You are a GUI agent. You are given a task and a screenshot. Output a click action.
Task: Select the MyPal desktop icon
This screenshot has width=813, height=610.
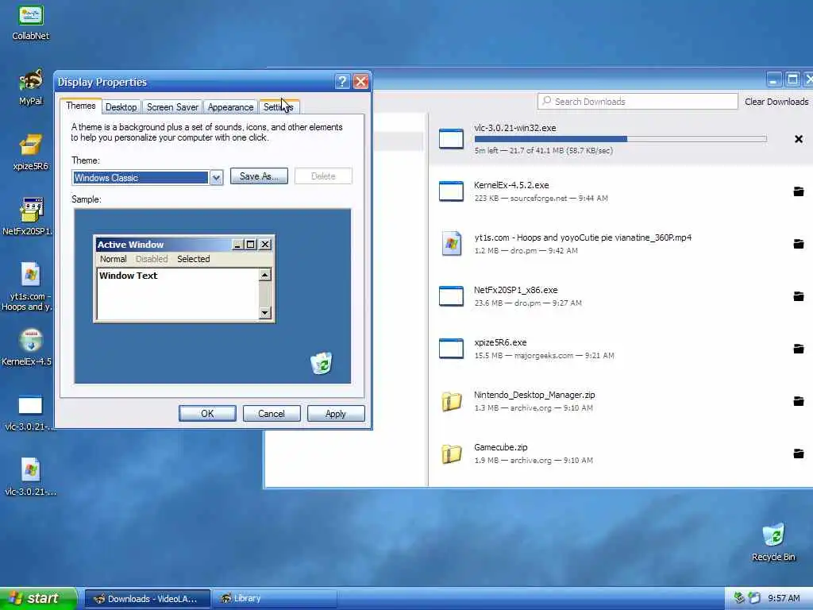pyautogui.click(x=31, y=87)
